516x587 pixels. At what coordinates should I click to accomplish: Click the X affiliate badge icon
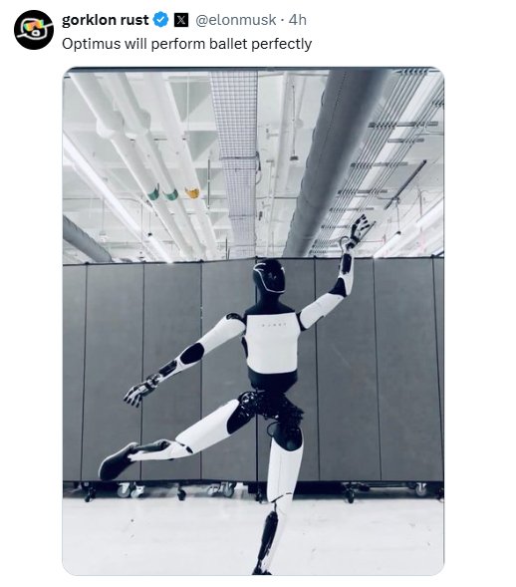pyautogui.click(x=181, y=20)
